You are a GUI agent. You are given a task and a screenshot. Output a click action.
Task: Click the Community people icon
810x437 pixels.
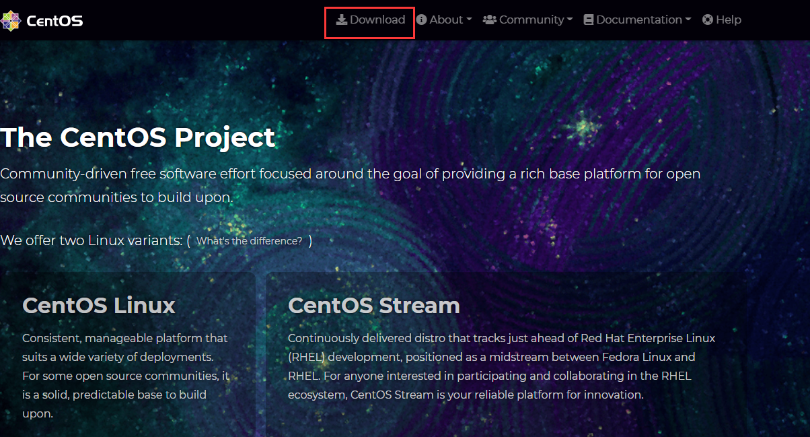(x=490, y=20)
